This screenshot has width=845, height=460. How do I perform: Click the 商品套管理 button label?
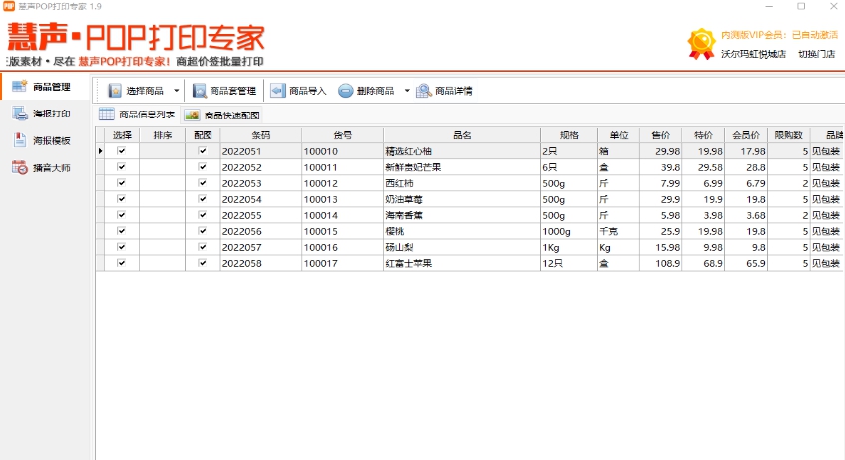232,91
